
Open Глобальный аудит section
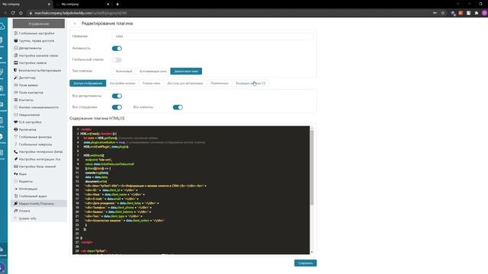[x=33, y=196]
